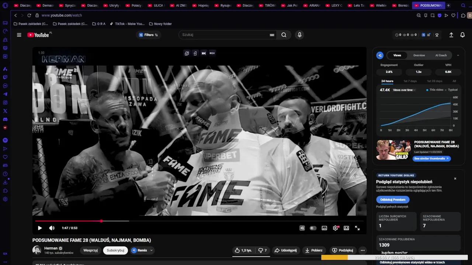Open Twitch in the browser sidebar
The width and height of the screenshot is (472, 265).
tap(5, 77)
